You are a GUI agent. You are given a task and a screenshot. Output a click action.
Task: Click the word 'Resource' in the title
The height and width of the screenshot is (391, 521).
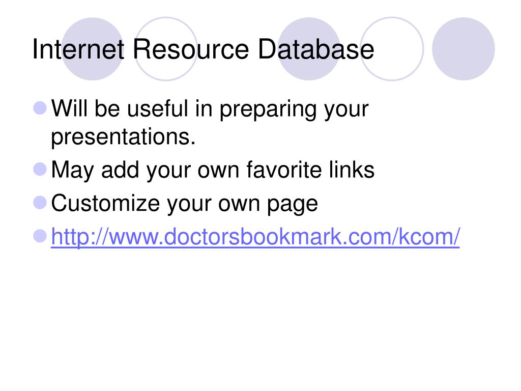coord(191,49)
